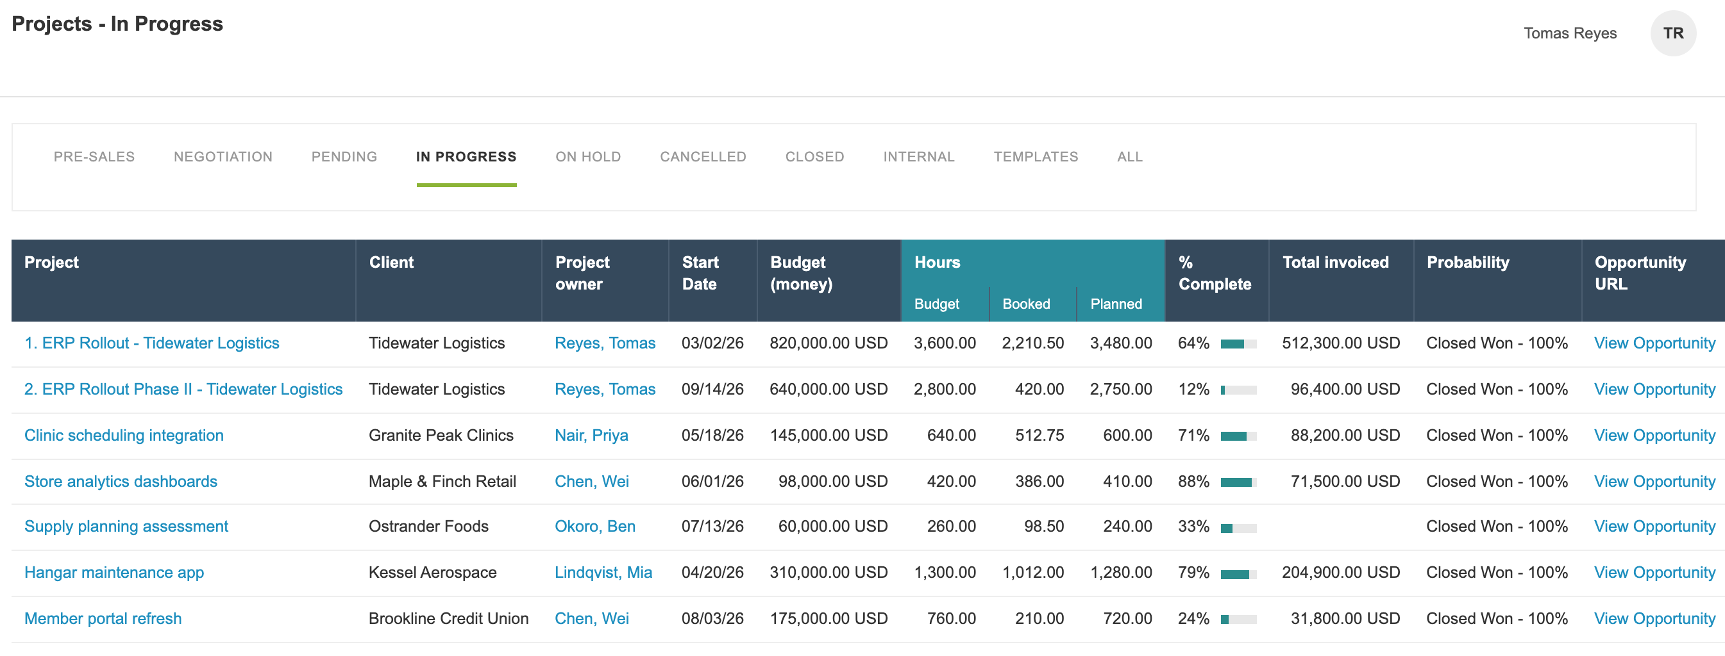
Task: Click the 64% progress bar
Action: click(x=1238, y=344)
